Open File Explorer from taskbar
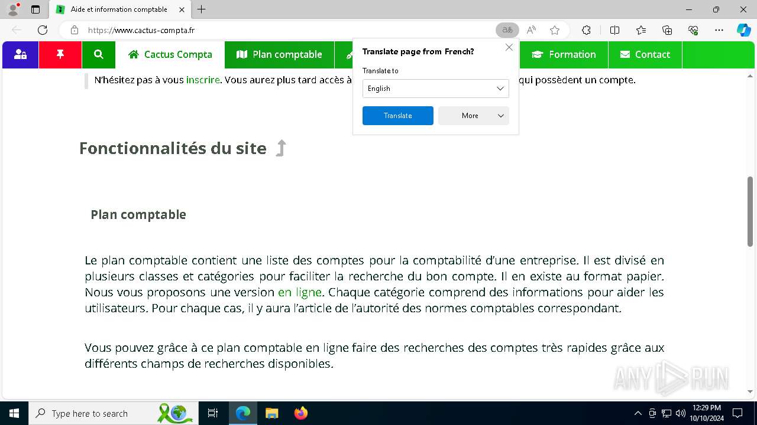757x425 pixels. pyautogui.click(x=271, y=413)
